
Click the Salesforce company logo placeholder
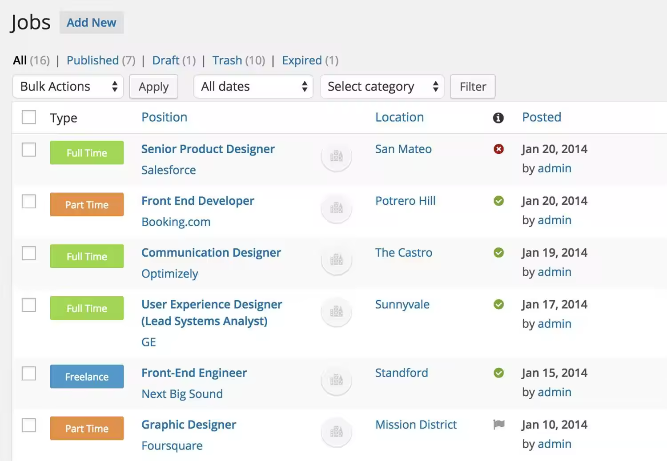(x=337, y=156)
